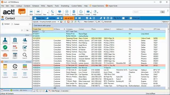The image size is (170, 95).
Task: Select the Amanda Form contact row
Action: click(x=99, y=65)
